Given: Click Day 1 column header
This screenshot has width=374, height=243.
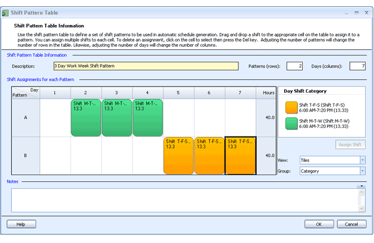Looking at the screenshot, I should point(55,93).
